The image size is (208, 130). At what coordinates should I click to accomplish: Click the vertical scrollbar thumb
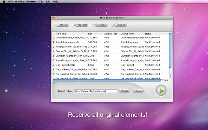[170, 51]
